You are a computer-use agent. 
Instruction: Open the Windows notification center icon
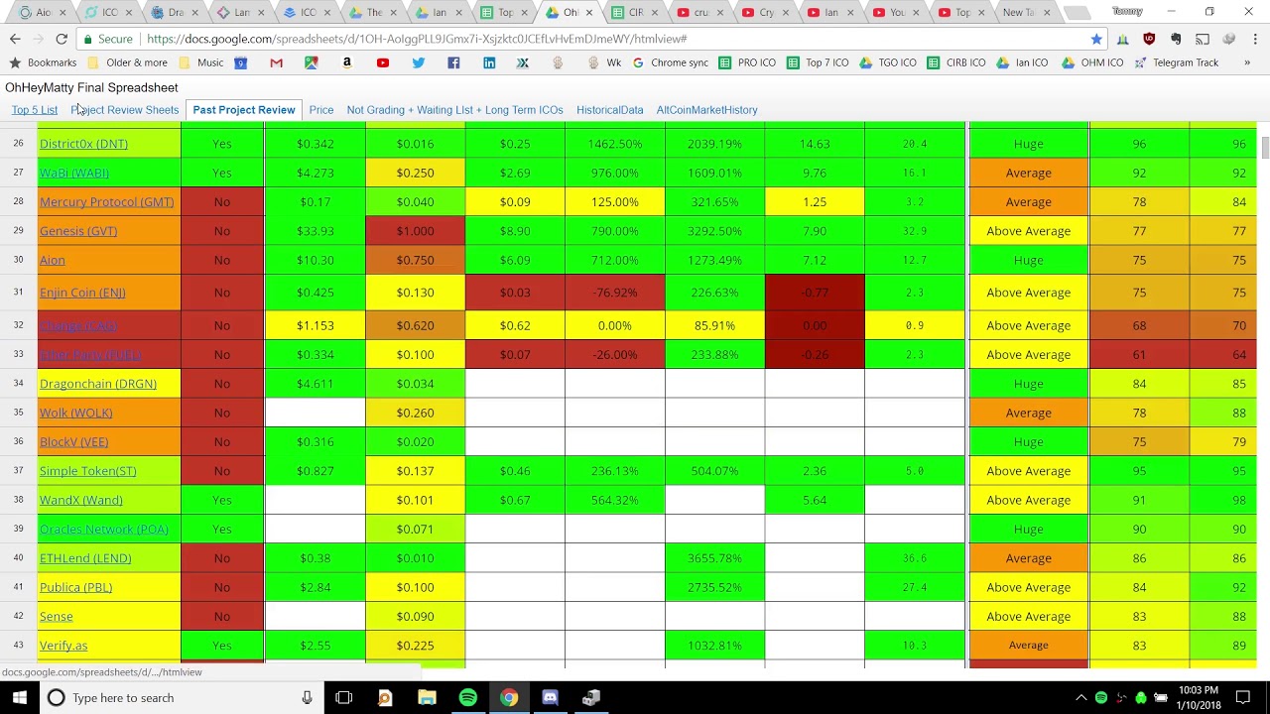click(x=1244, y=698)
